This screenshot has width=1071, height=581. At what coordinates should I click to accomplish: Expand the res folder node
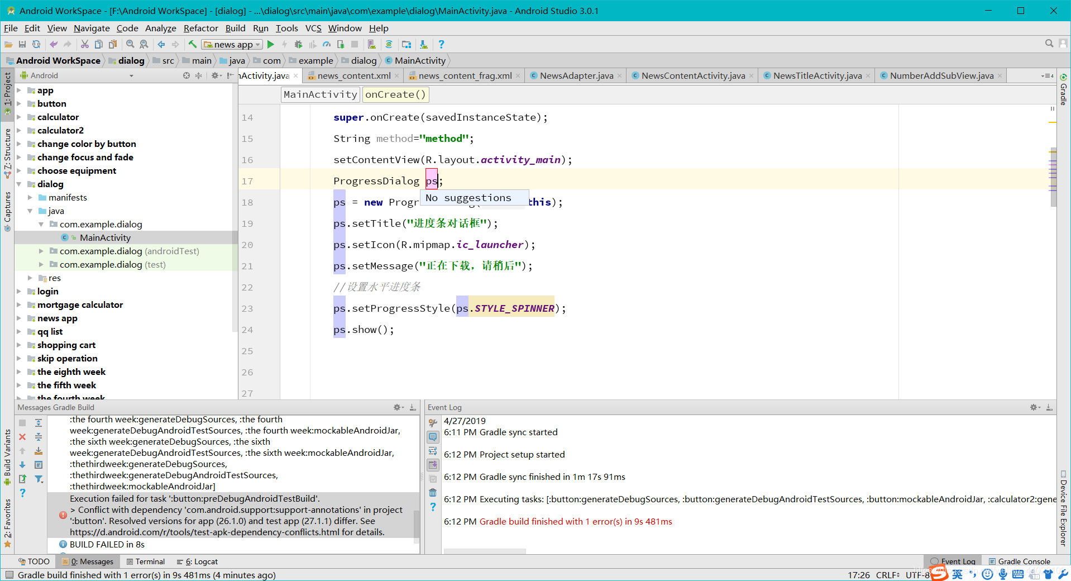(x=30, y=278)
